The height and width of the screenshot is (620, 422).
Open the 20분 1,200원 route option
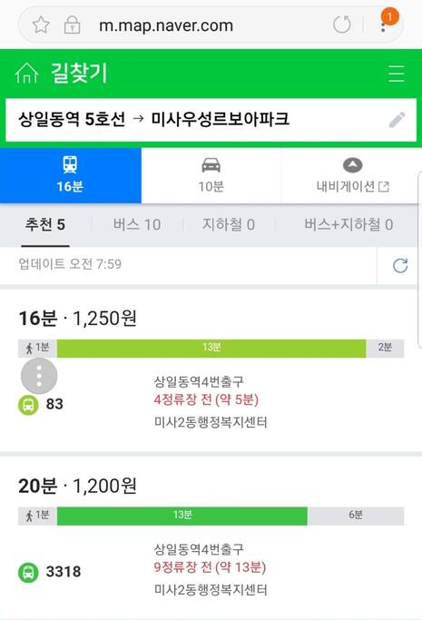(x=211, y=537)
